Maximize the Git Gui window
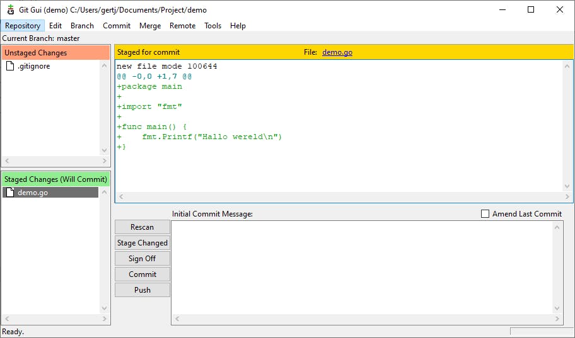The image size is (575, 338). tap(531, 10)
